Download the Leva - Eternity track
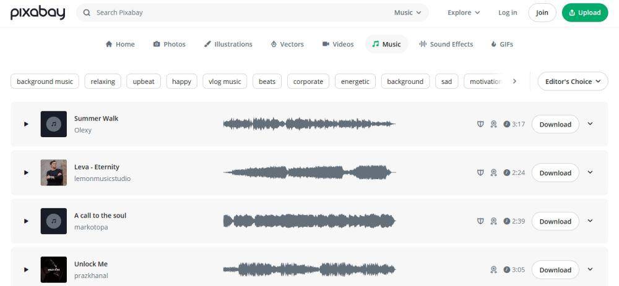This screenshot has width=619, height=286. (x=555, y=172)
